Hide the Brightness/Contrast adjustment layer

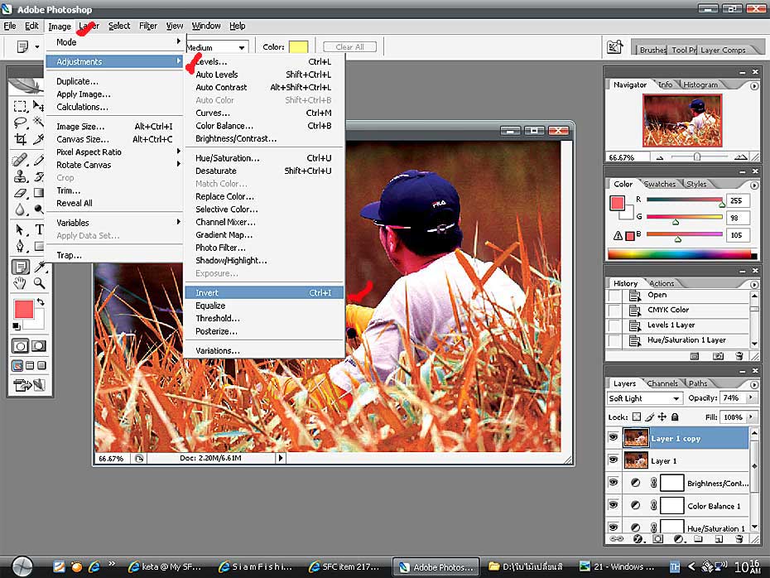pyautogui.click(x=613, y=482)
